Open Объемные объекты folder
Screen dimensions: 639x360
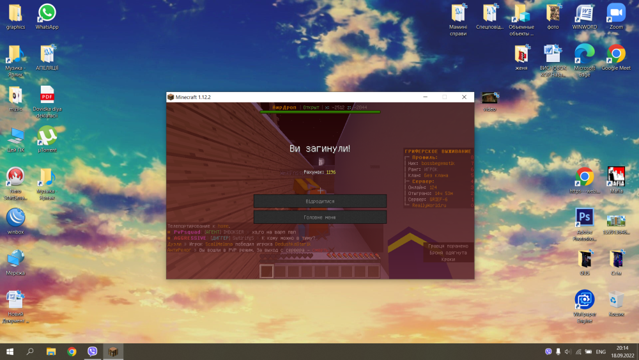(x=521, y=20)
